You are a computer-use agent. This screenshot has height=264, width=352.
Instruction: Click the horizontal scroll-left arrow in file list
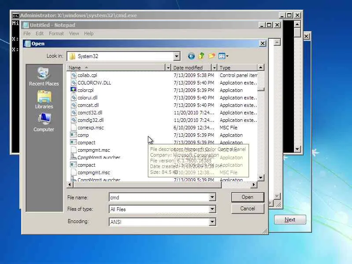[x=70, y=185]
